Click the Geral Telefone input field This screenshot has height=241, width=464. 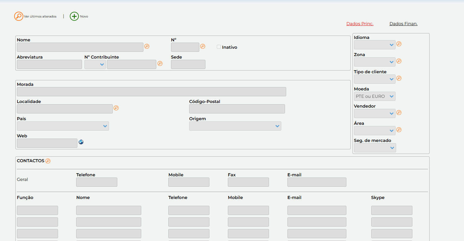pos(97,182)
